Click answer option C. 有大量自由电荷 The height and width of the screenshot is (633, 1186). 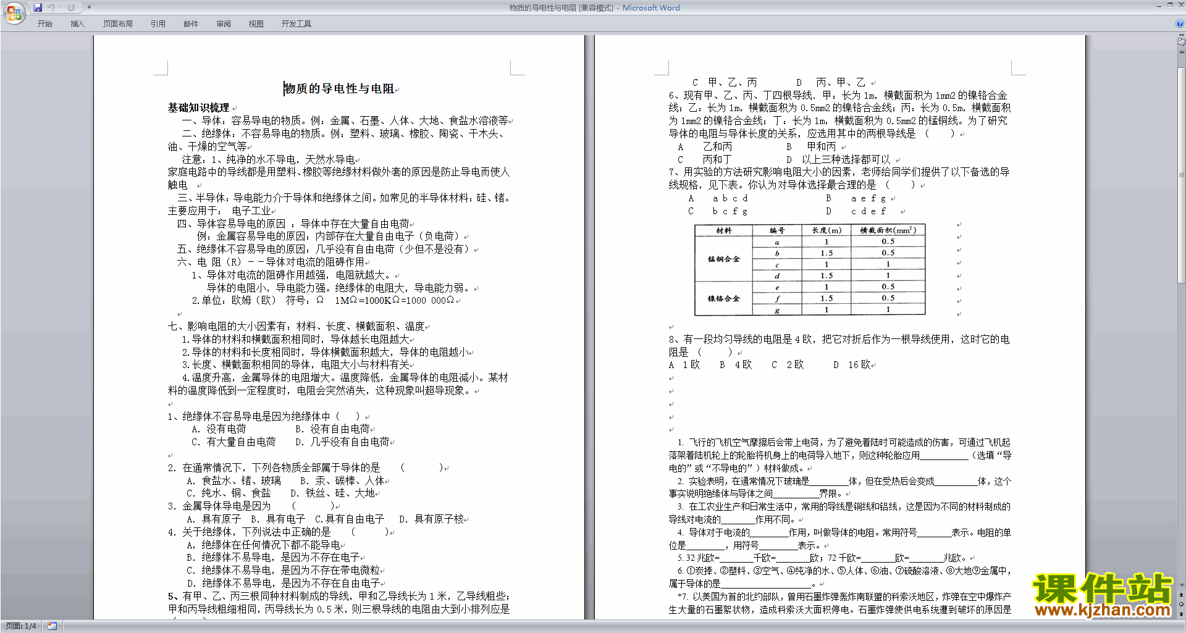coord(233,442)
